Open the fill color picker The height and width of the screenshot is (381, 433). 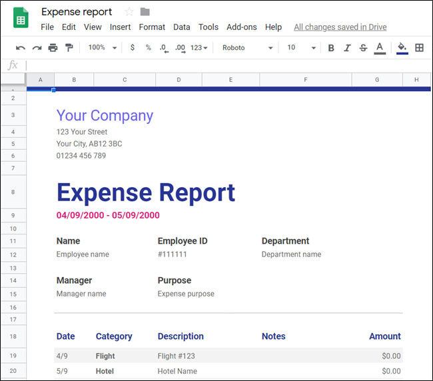402,48
